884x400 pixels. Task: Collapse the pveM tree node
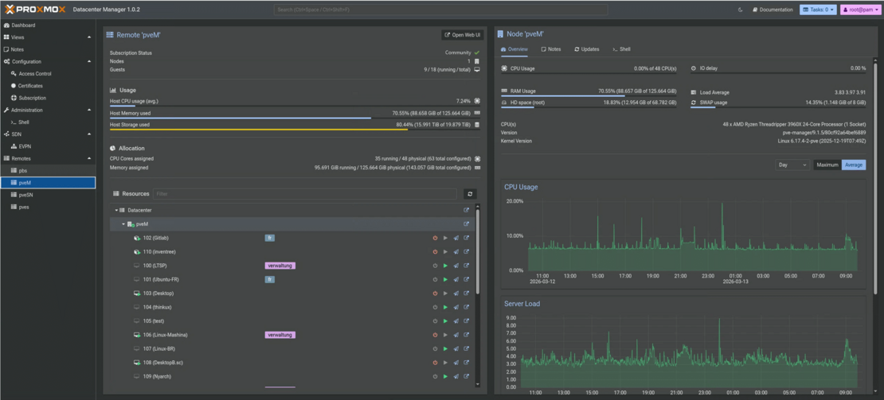coord(123,224)
